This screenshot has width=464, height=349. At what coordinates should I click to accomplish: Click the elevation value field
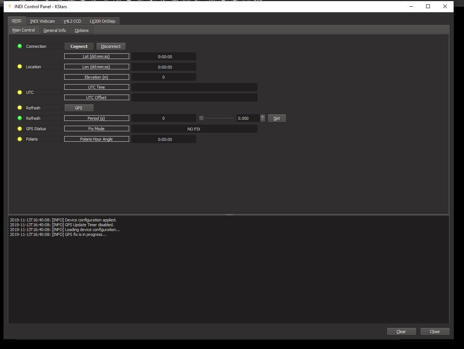point(164,77)
